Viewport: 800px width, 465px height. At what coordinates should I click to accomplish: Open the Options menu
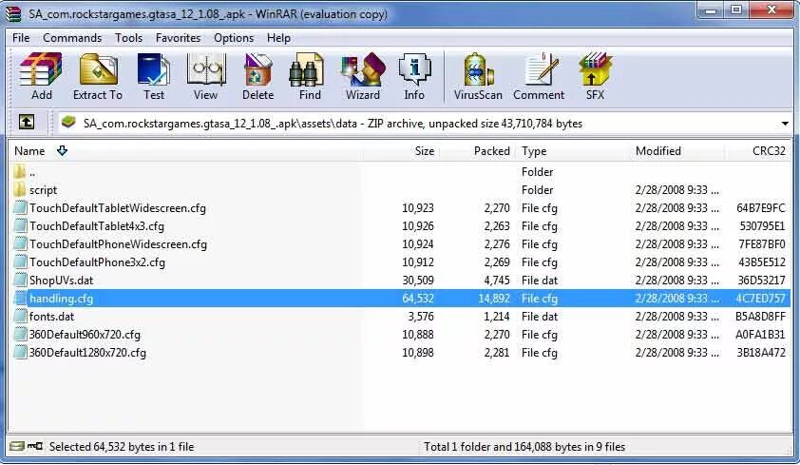pyautogui.click(x=234, y=38)
